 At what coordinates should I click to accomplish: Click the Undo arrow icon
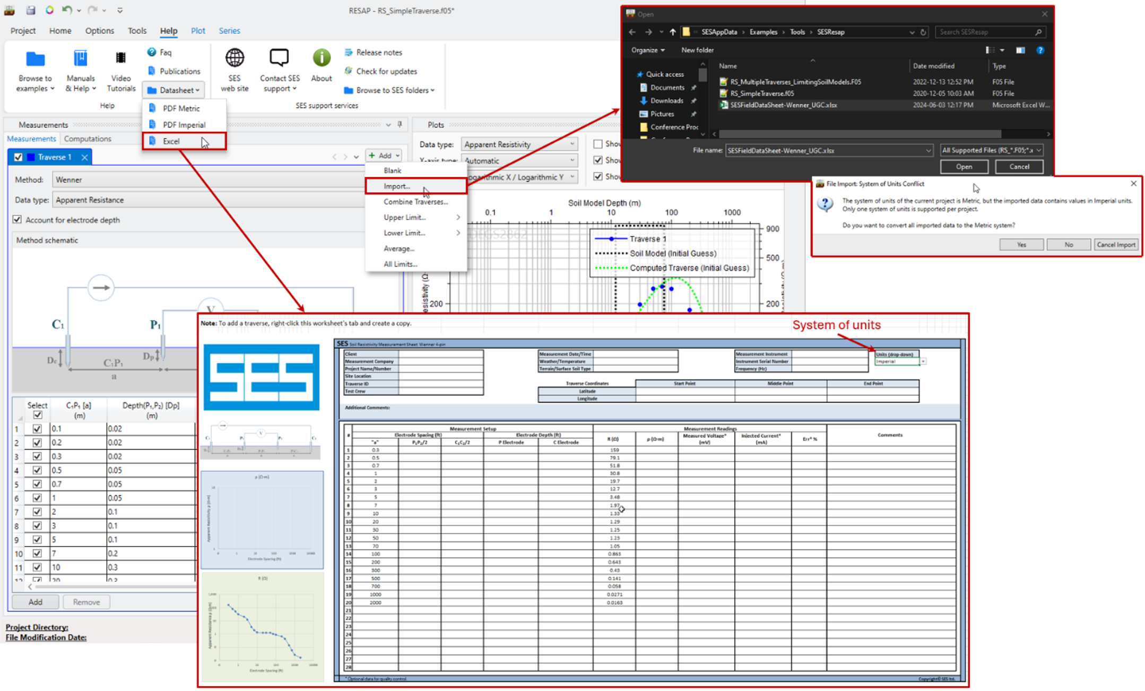pyautogui.click(x=67, y=10)
